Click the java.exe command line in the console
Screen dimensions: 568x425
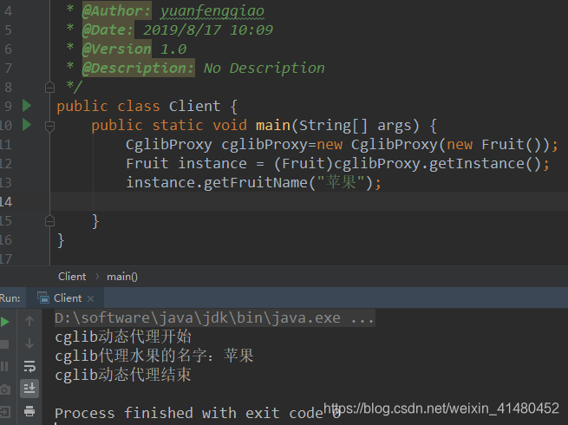tap(214, 318)
